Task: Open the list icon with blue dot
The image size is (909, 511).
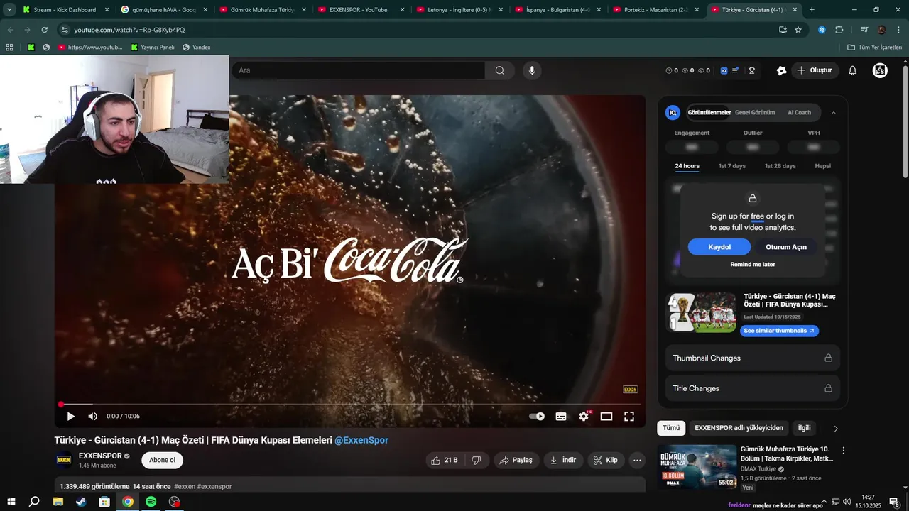Action: click(735, 70)
